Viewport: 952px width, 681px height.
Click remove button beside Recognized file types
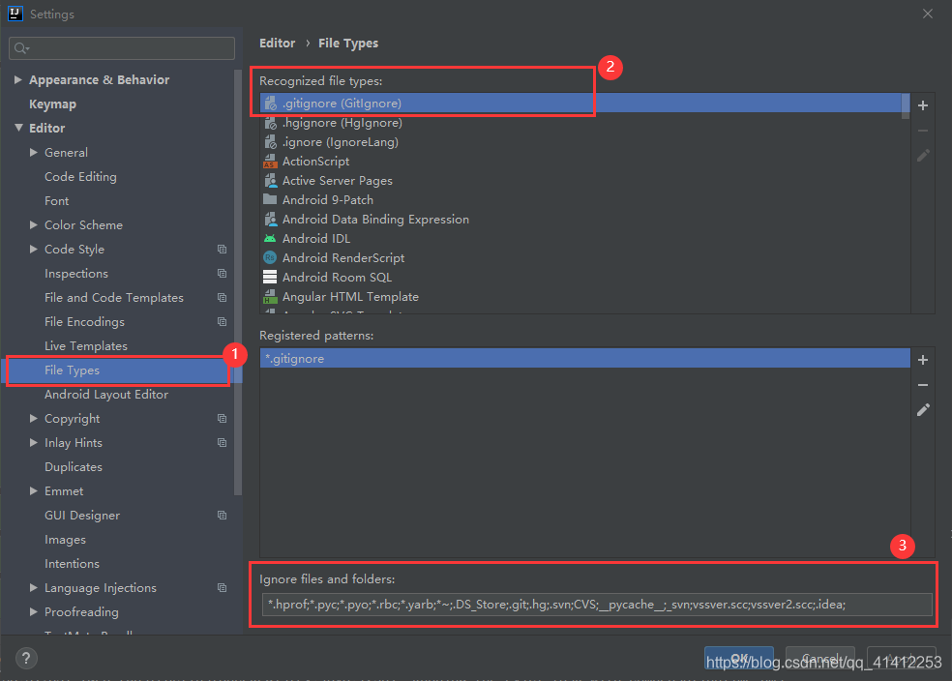[923, 131]
